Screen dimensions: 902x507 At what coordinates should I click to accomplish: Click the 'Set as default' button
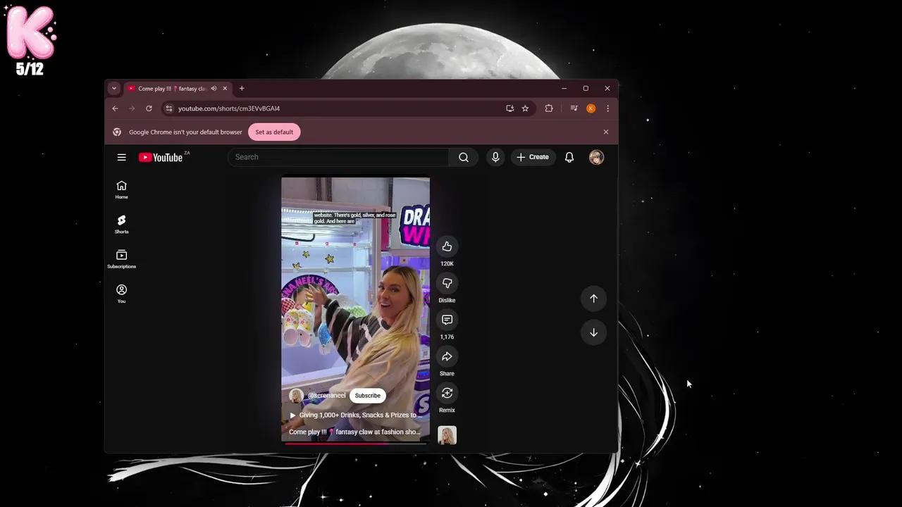pyautogui.click(x=274, y=132)
